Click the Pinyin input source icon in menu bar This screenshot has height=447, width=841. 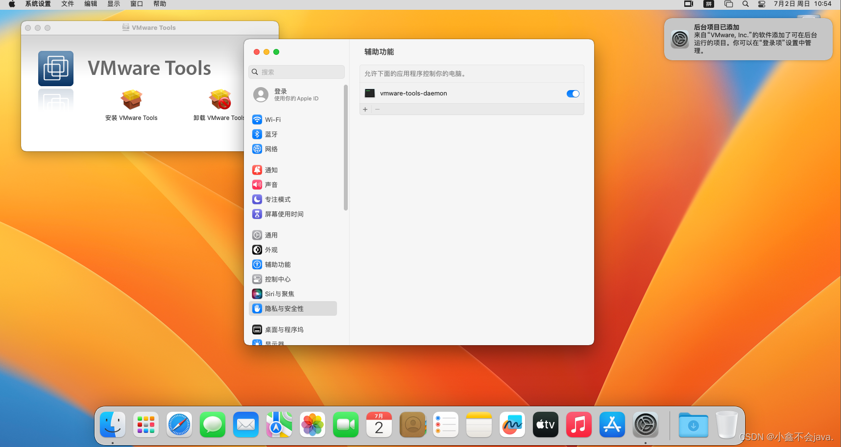pyautogui.click(x=708, y=4)
